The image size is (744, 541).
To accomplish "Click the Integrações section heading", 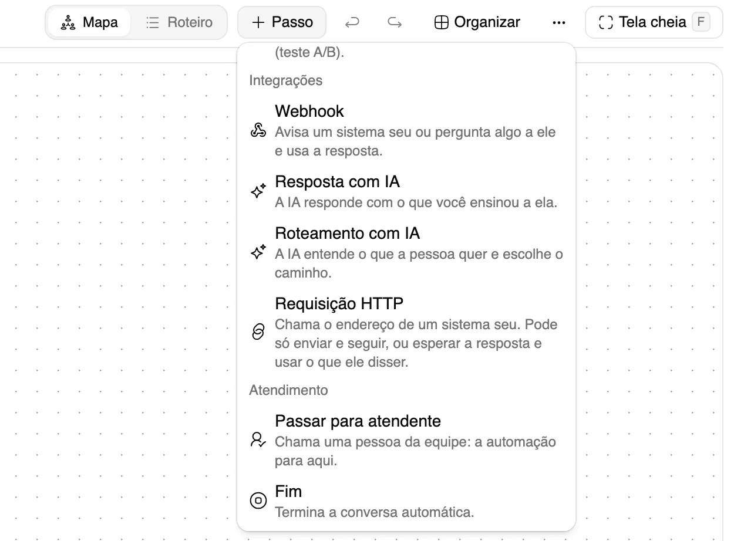I will 286,80.
